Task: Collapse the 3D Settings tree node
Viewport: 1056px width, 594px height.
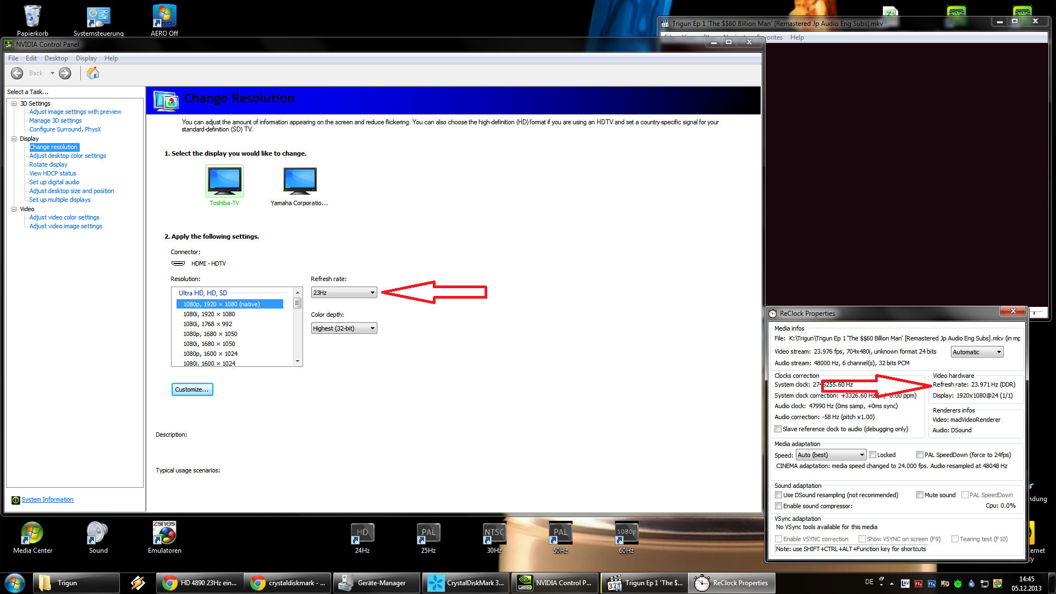Action: tap(14, 103)
